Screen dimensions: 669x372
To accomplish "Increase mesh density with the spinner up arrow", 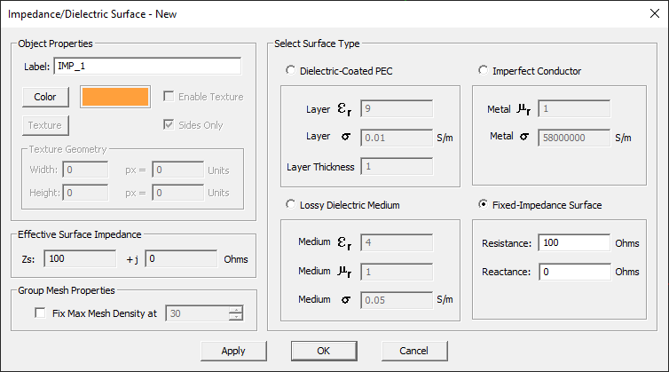I will 235,309.
